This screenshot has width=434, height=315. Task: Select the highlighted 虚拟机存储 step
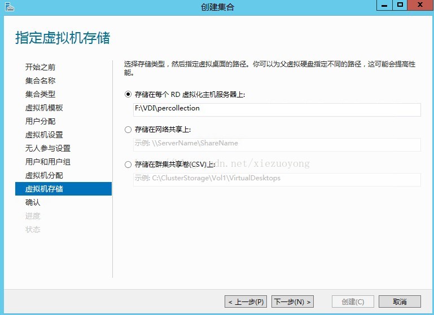tap(63, 189)
